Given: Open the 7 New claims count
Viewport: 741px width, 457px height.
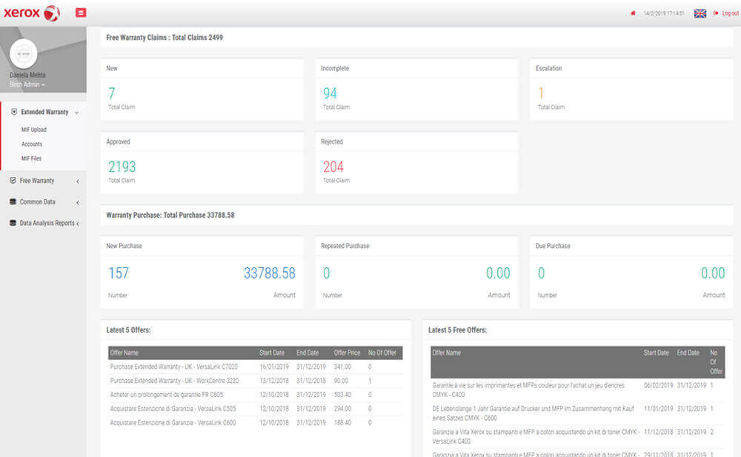Looking at the screenshot, I should [x=112, y=93].
